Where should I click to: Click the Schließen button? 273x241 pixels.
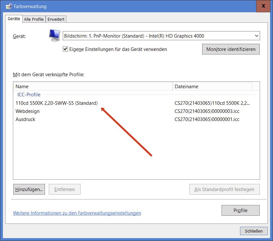click(x=254, y=231)
